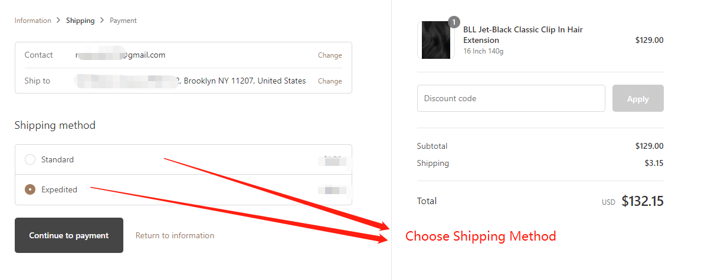Change the Ship to address
This screenshot has width=711, height=280.
pos(329,81)
